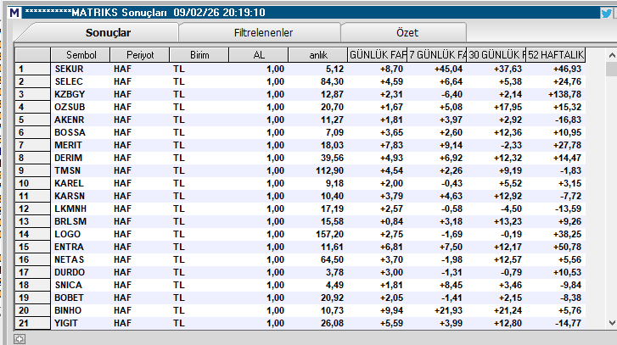Click the +21,24 30-day value
Image resolution: width=617 pixels, height=345 pixels.
click(x=508, y=310)
